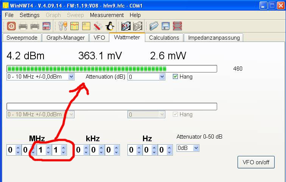Select the K1 channel toolbar icon

(x=126, y=26)
